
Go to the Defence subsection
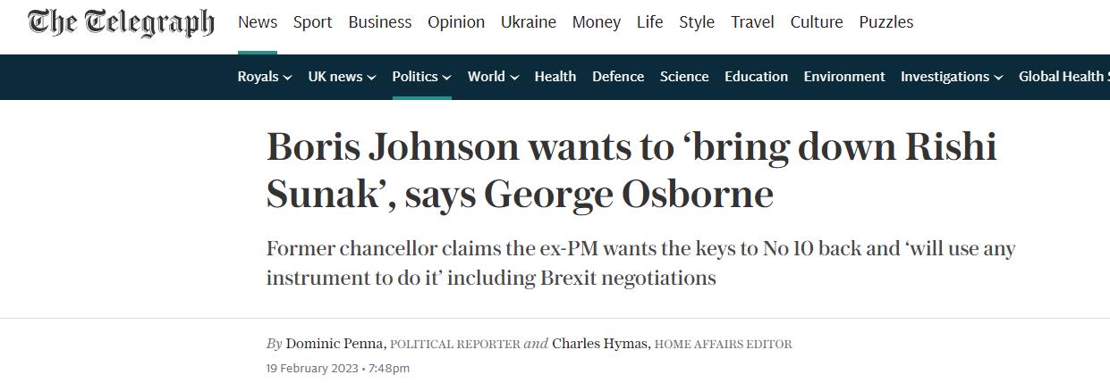click(618, 77)
